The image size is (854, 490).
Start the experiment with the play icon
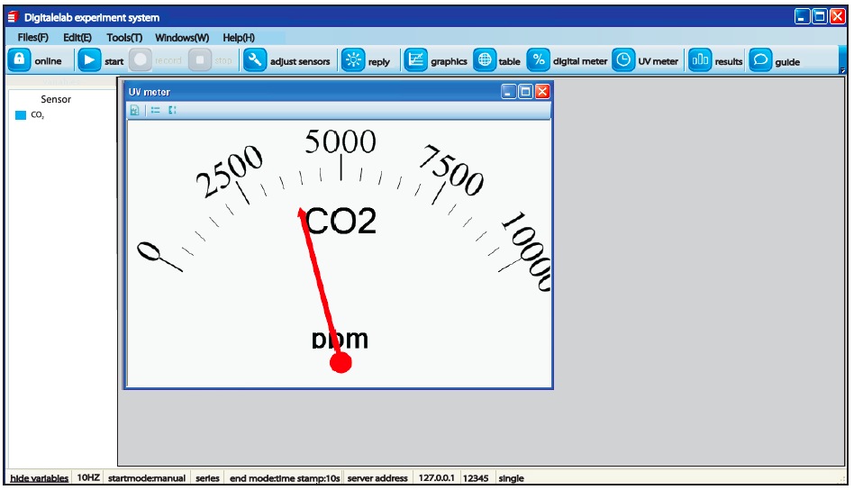pyautogui.click(x=89, y=60)
